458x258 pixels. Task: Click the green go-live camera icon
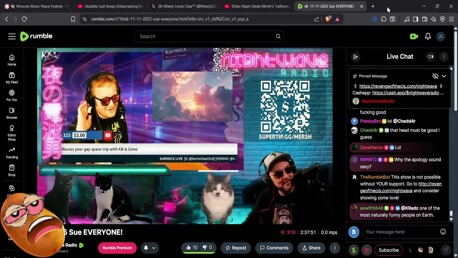point(414,36)
